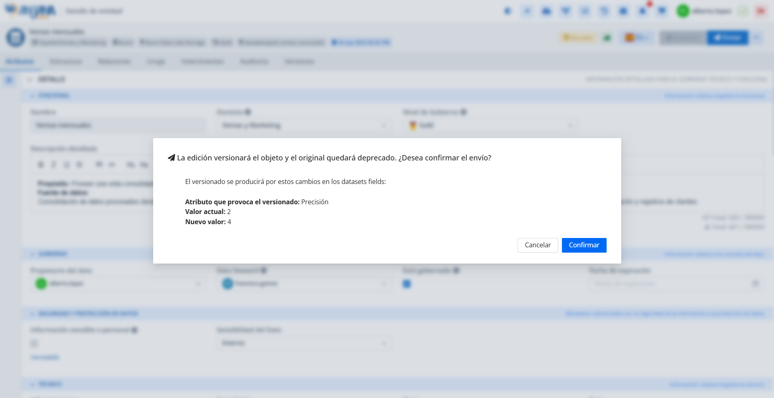Screen dimensions: 774x398
Task: Click the Bold icon in description editor
Action: [x=41, y=164]
